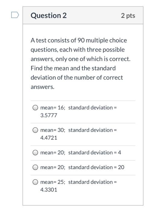Click 'deviation of the number of correct' line

(77, 77)
